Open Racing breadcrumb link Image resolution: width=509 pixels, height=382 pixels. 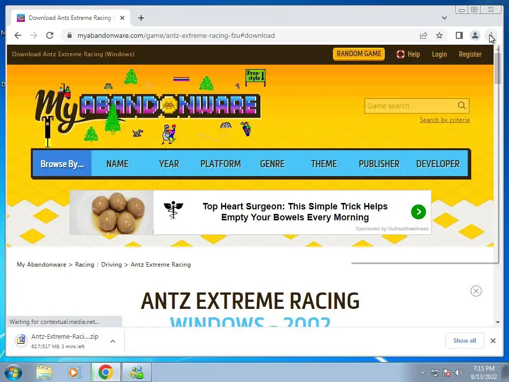(85, 265)
